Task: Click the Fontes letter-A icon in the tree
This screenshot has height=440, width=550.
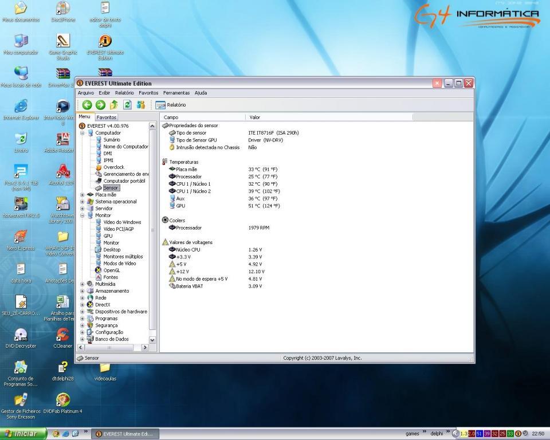Action: click(x=99, y=277)
